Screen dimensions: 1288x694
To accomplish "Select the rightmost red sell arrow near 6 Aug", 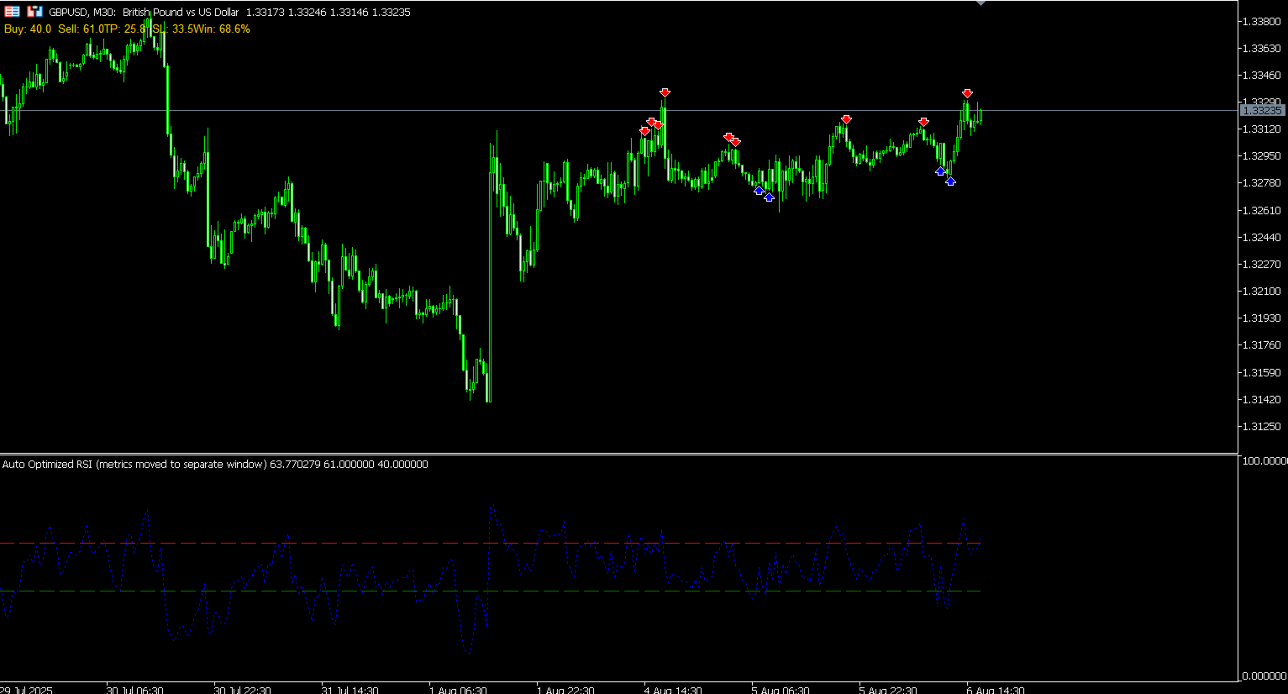I will click(967, 93).
